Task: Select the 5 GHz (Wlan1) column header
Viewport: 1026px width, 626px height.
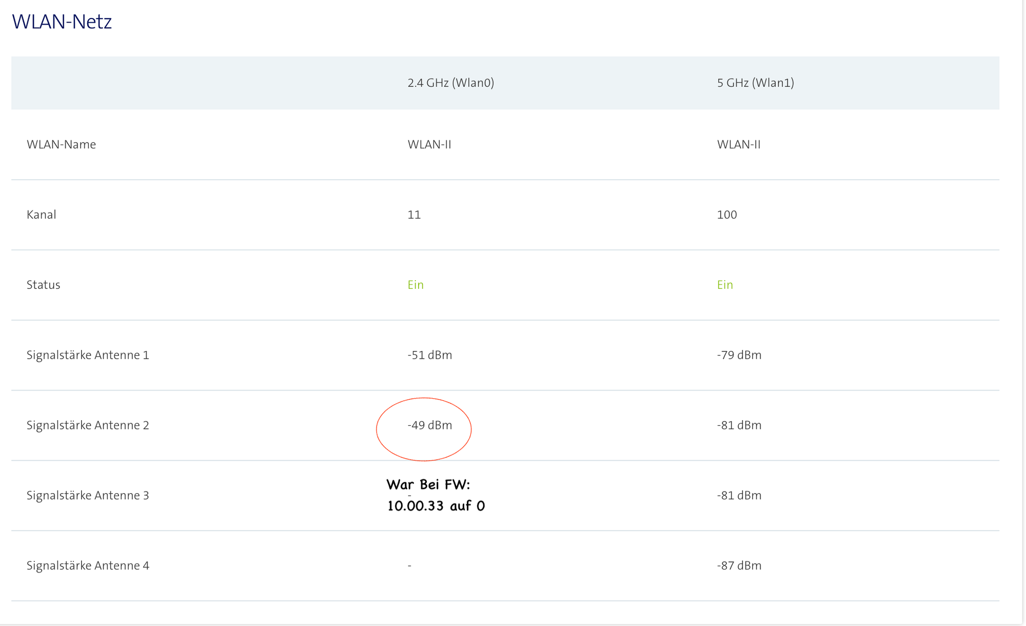Action: (756, 83)
